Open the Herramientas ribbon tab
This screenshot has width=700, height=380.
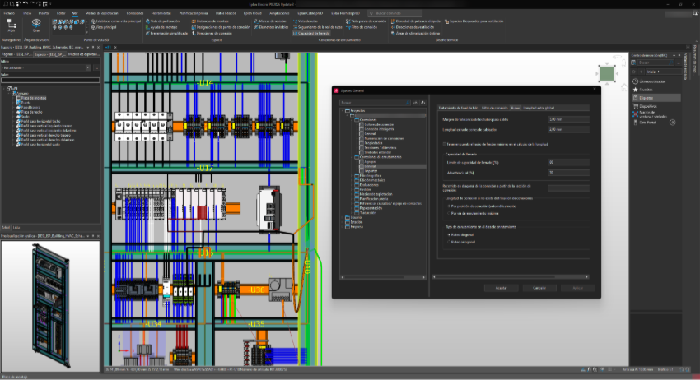[x=161, y=13]
